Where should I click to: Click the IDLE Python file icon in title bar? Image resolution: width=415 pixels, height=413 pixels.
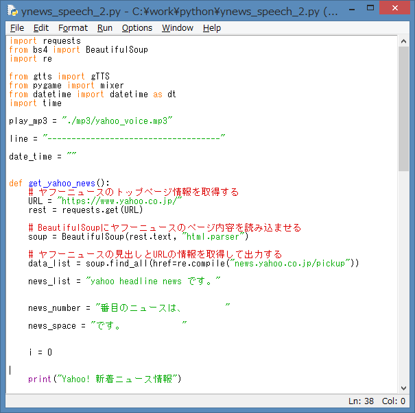click(12, 11)
